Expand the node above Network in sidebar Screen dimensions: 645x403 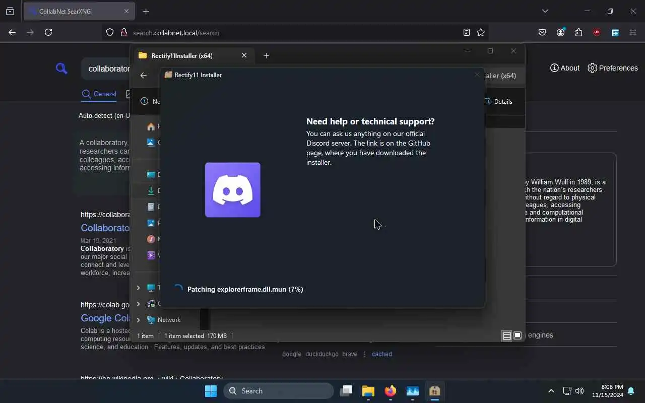[x=138, y=304]
